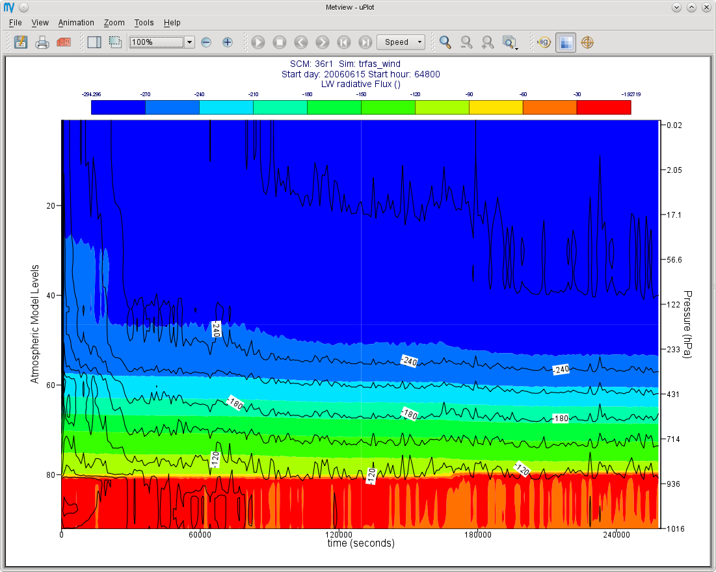Click the orange -60 legend swatch

pos(550,107)
